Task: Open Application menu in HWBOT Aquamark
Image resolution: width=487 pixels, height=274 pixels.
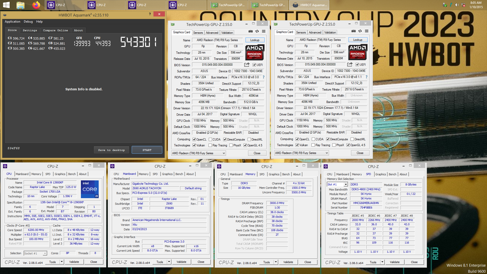Action: point(12,22)
